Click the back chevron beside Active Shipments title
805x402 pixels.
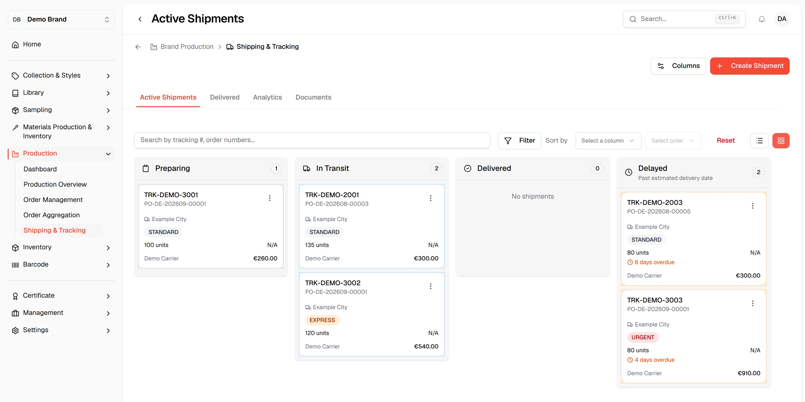140,19
